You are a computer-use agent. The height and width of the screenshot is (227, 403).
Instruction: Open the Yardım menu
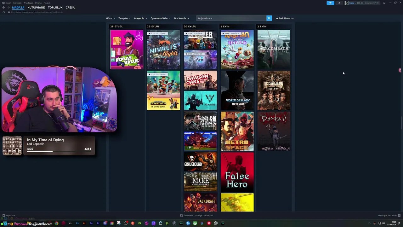pos(48,3)
